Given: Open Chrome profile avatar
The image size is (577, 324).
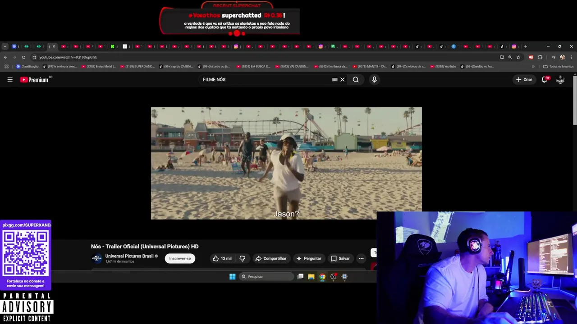Looking at the screenshot, I should tap(562, 57).
